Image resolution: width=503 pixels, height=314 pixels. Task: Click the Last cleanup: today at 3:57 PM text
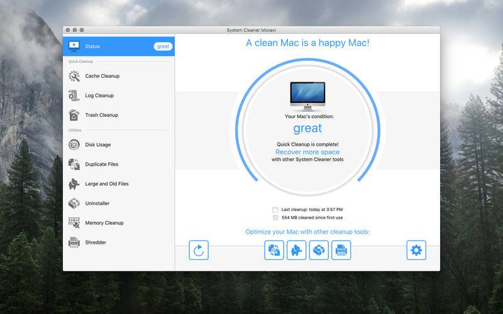[312, 210]
